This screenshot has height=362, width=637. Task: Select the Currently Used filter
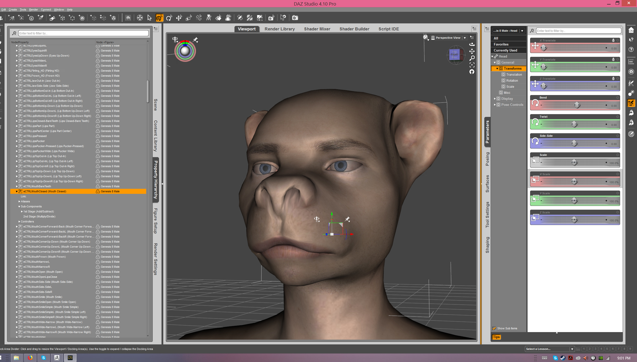pos(505,50)
